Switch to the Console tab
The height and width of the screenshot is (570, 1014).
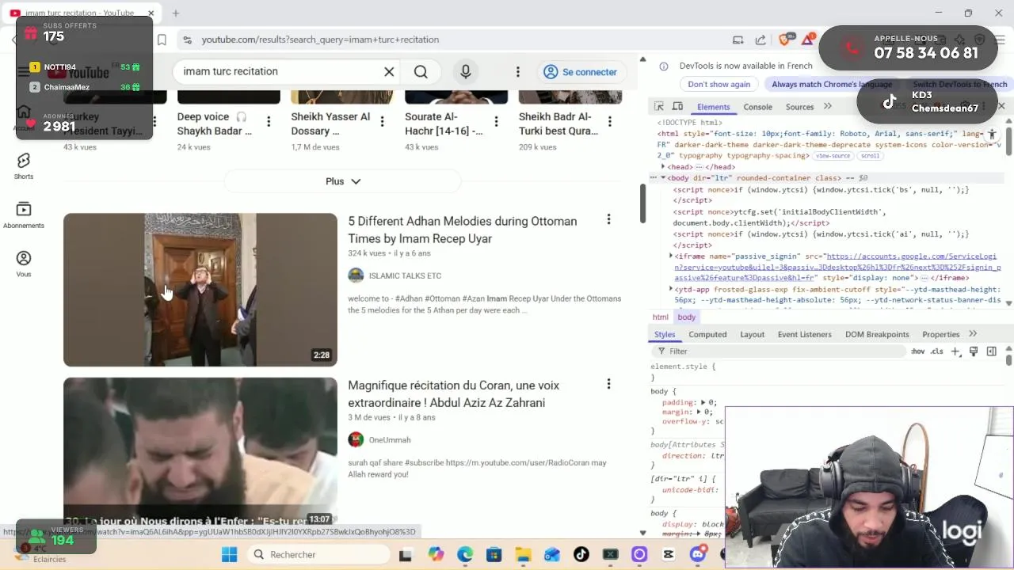pos(757,107)
